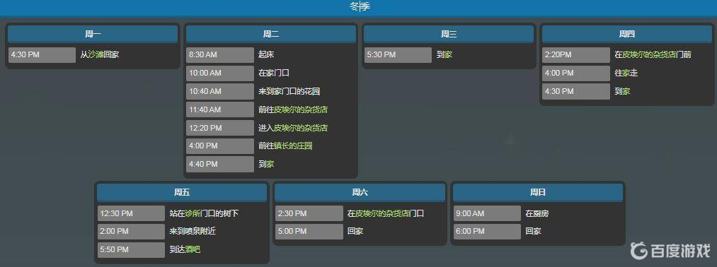Select the 9:00 AM time box under 周日
717x267 pixels.
coord(487,213)
